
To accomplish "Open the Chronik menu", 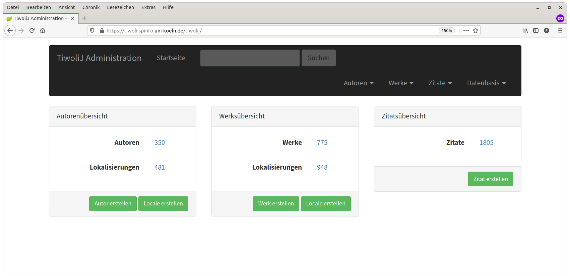I will click(91, 7).
